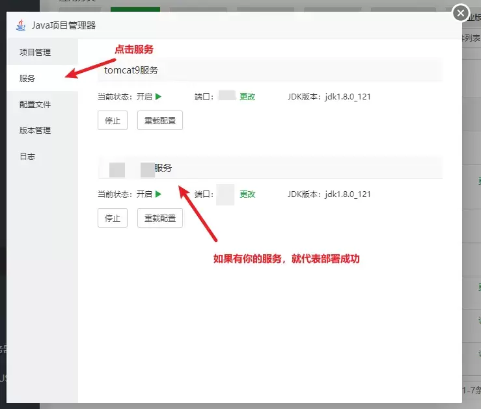This screenshot has width=481, height=409.
Task: Click the tomcat9服务 section header
Action: pos(131,70)
